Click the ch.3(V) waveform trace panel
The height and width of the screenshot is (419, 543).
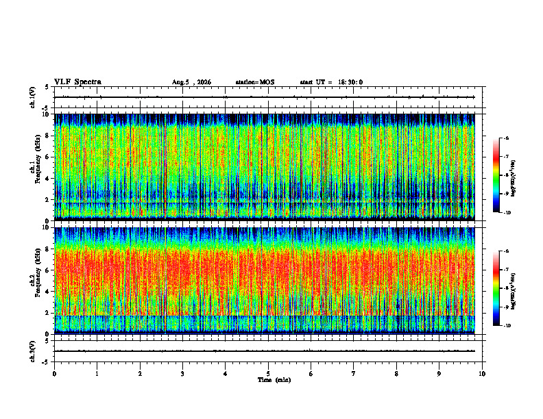[x=268, y=351]
